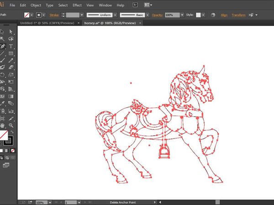The width and height of the screenshot is (274, 205).
Task: Open the Select menu
Action: pos(63,5)
